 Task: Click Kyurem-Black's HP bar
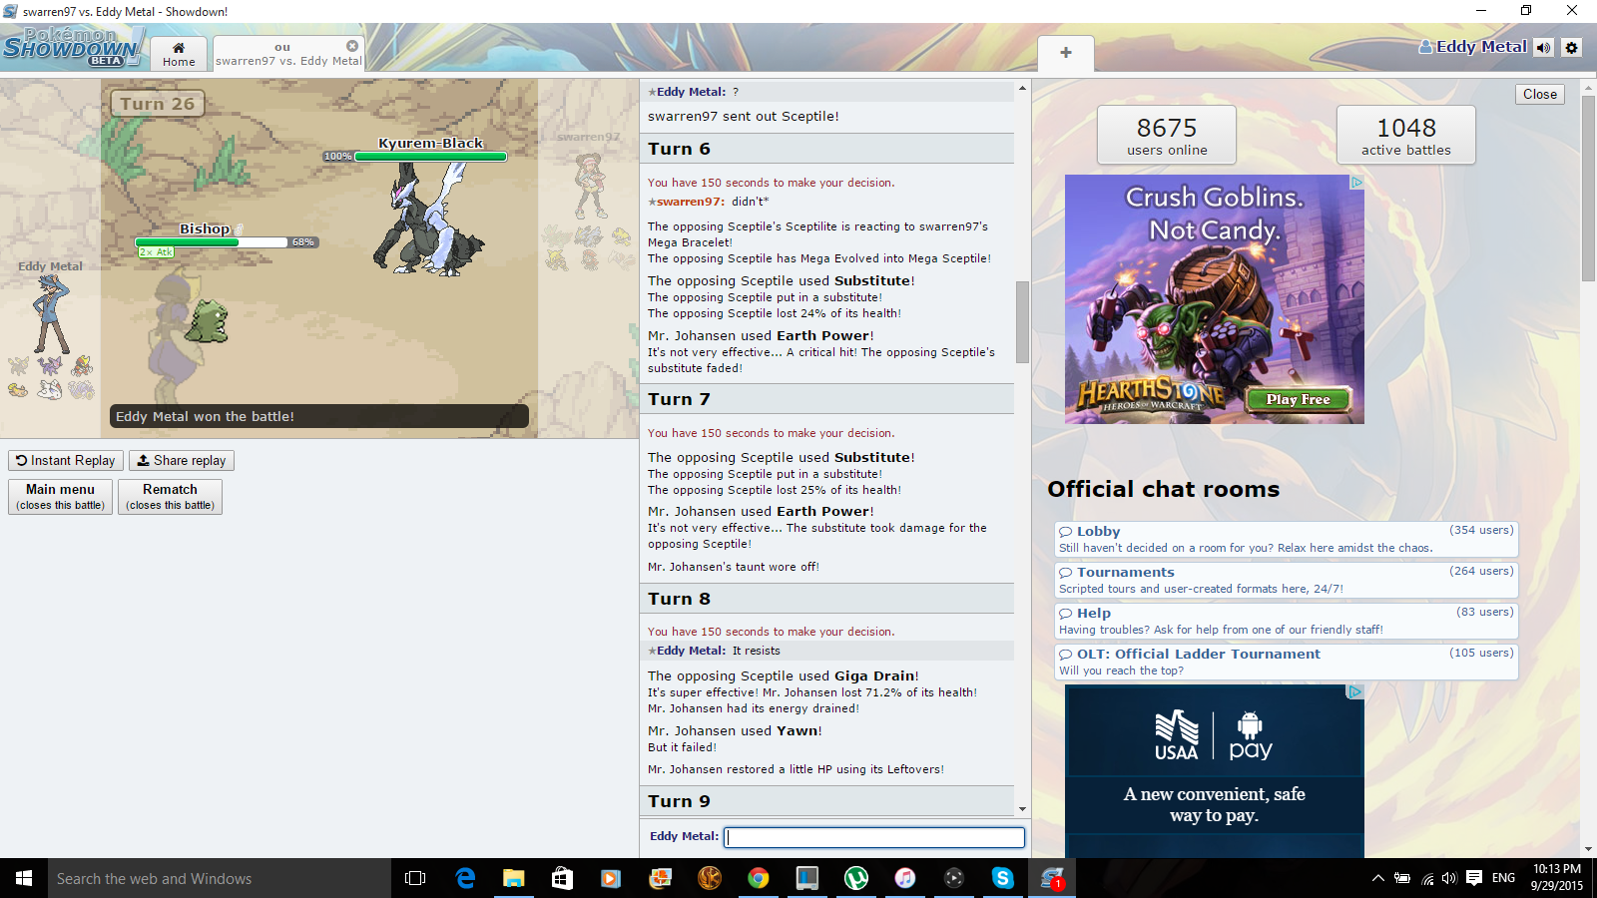pyautogui.click(x=430, y=157)
